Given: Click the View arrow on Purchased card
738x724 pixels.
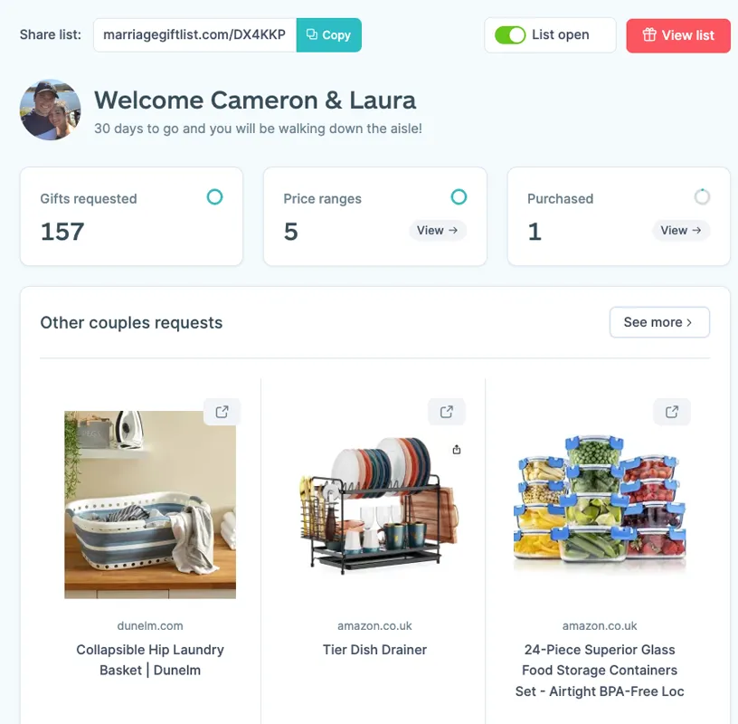Looking at the screenshot, I should (680, 231).
